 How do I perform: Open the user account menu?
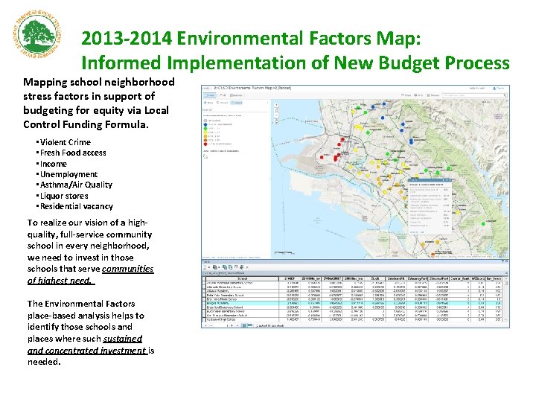click(499, 88)
